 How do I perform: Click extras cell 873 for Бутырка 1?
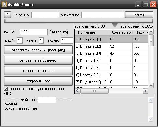(140, 39)
